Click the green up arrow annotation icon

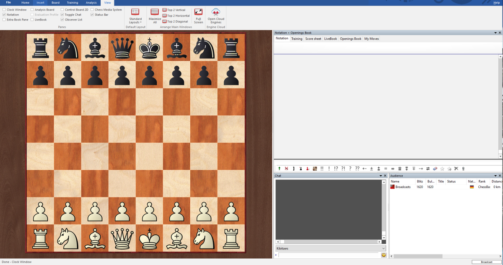(x=279, y=169)
